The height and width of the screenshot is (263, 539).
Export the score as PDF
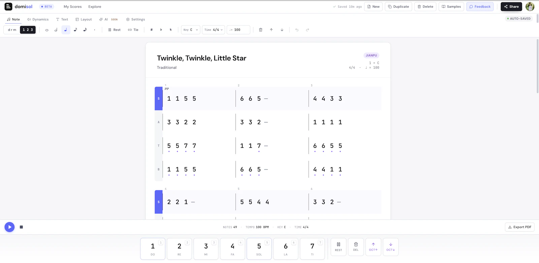[520, 227]
